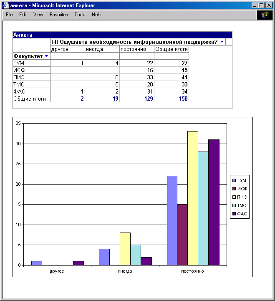Click the Windows logo throbber icon
This screenshot has width=275, height=301.
point(265,15)
